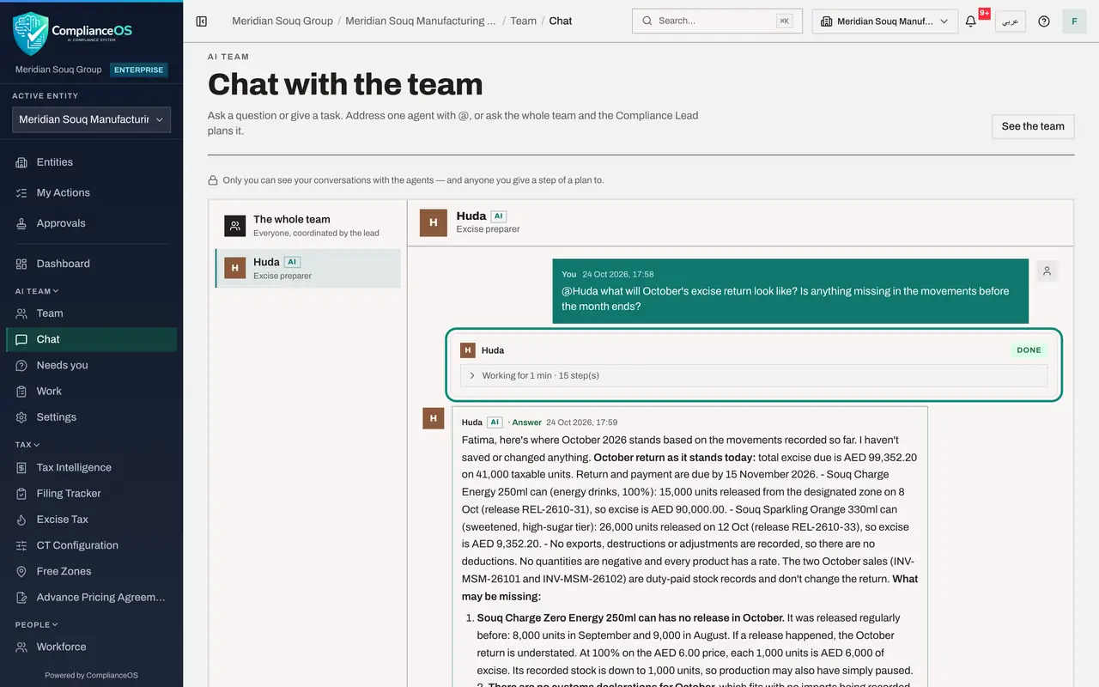Viewport: 1099px width, 687px height.
Task: Click the Workforce people icon
Action: coord(21,647)
